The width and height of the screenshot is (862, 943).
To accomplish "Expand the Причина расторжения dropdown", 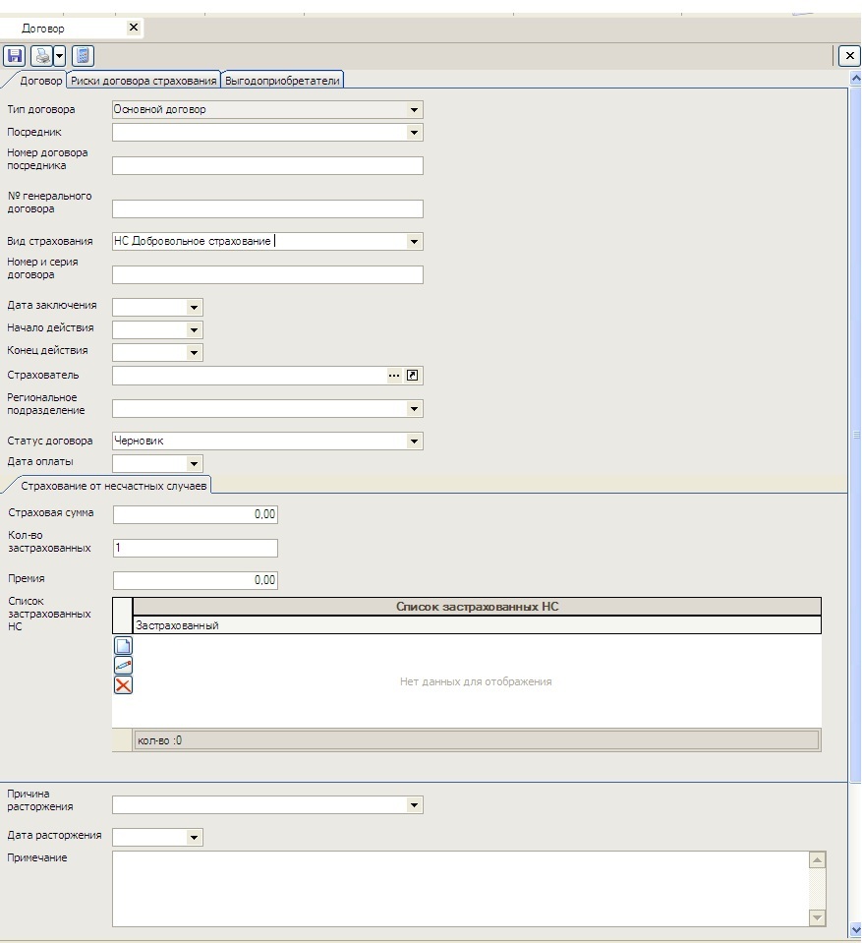I will (414, 806).
